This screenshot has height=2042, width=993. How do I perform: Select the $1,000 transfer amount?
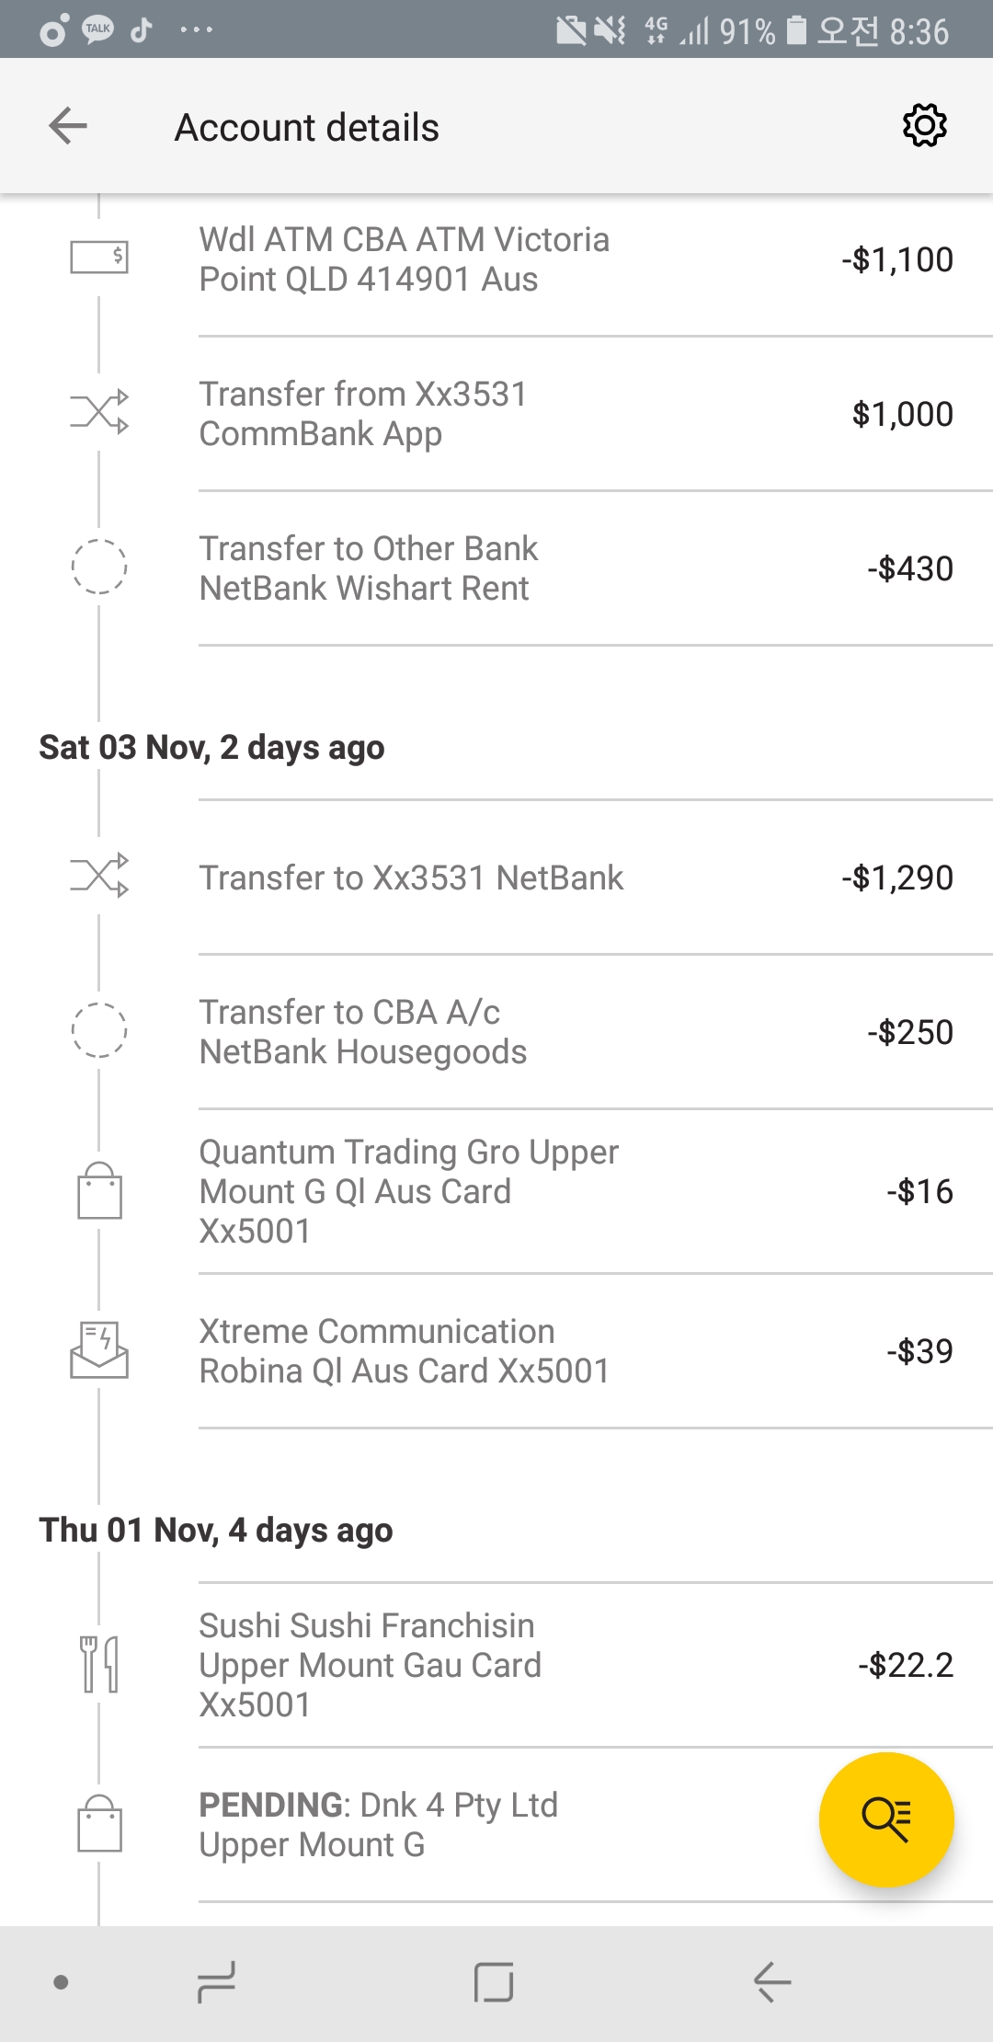pyautogui.click(x=902, y=414)
